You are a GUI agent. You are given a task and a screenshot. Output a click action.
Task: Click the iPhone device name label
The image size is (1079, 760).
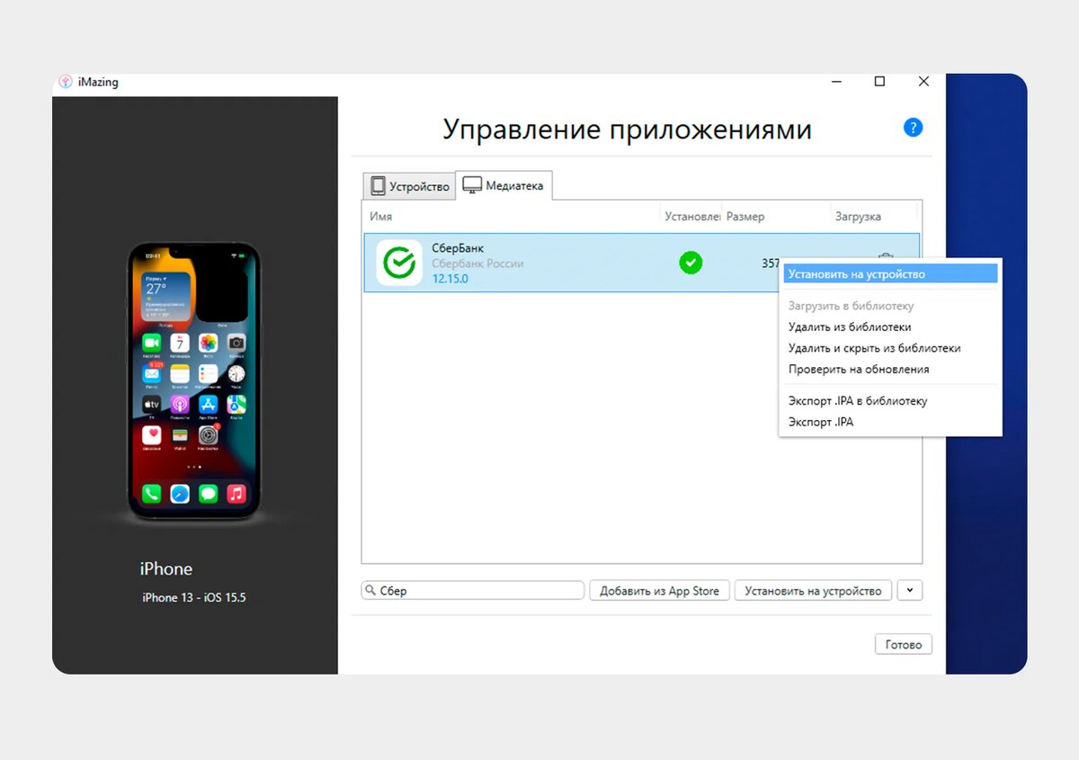tap(166, 568)
